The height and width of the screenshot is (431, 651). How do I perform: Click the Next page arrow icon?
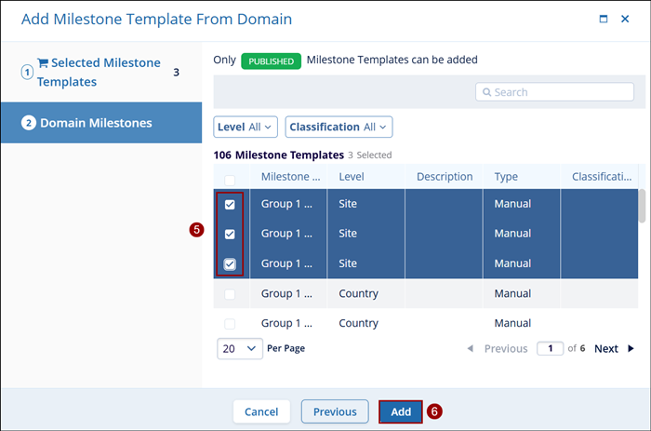[x=631, y=349]
